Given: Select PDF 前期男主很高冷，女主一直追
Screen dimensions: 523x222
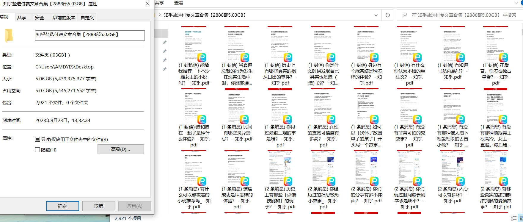Looking at the screenshot, I should click(496, 118).
